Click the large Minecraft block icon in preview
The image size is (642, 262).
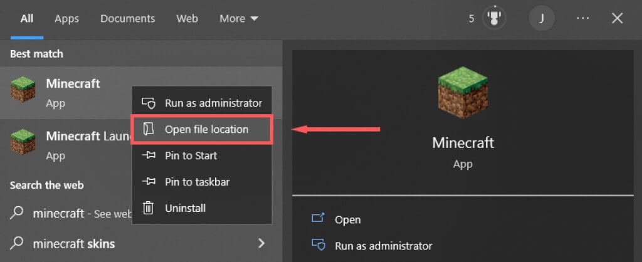463,93
